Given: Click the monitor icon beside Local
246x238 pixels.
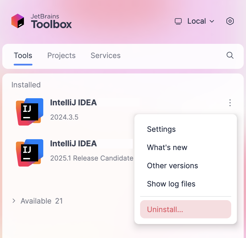Looking at the screenshot, I should [178, 21].
